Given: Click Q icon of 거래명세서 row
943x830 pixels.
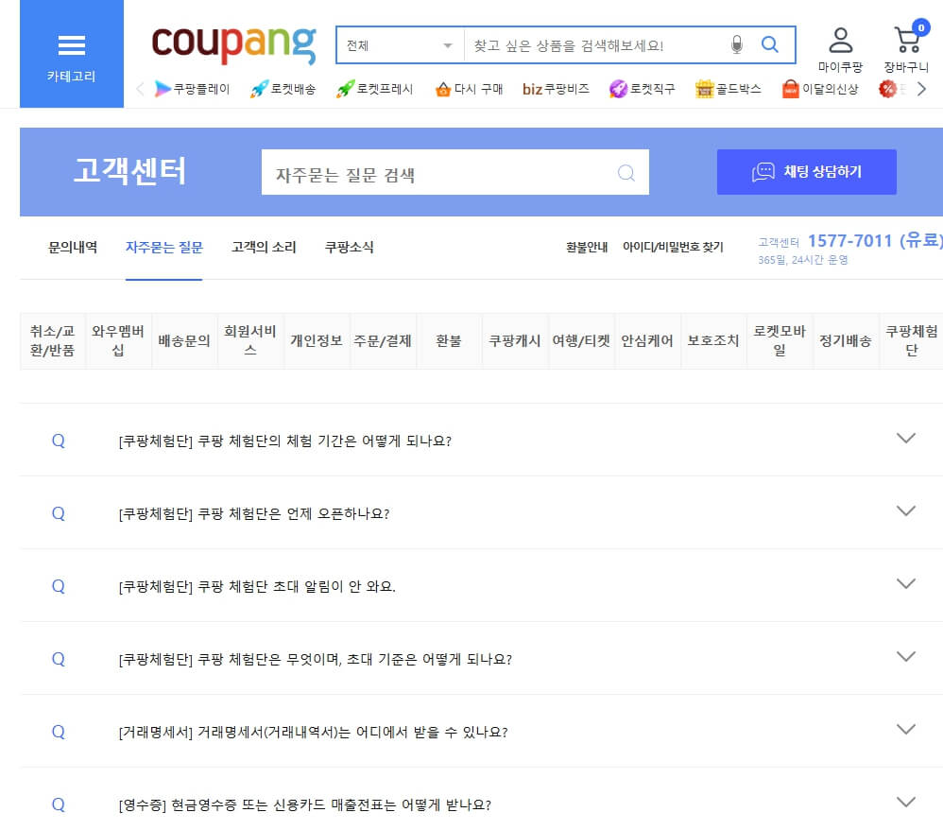Looking at the screenshot, I should click(x=59, y=732).
